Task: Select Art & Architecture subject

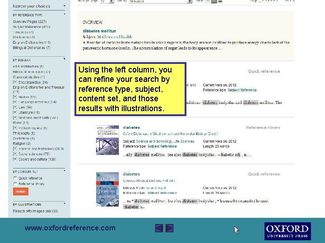Action: 28,66
